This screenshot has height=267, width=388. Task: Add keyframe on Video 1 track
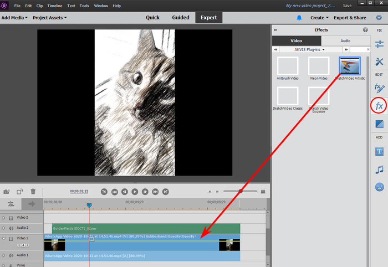[x=23, y=245]
